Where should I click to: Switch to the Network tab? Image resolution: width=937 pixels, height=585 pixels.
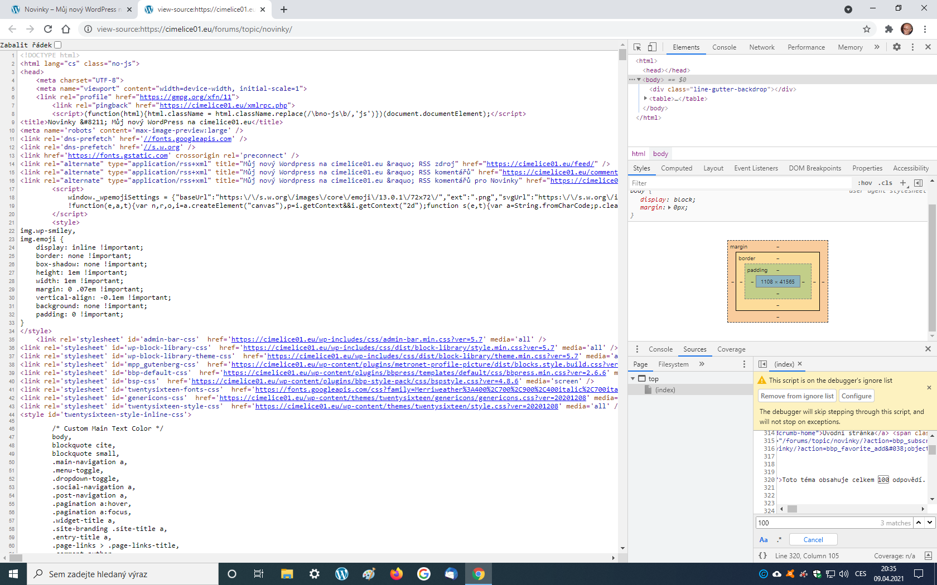(x=761, y=47)
